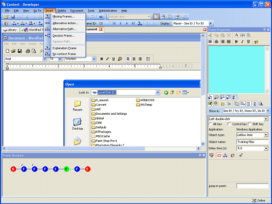Open the Display player mode dropdown
This screenshot has height=204, width=272.
pos(210,23)
